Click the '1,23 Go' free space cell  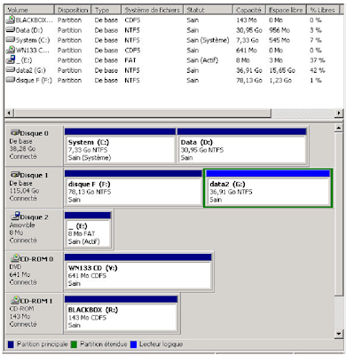tap(280, 80)
